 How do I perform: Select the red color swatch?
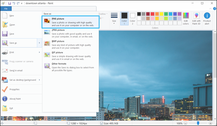tap(152, 14)
